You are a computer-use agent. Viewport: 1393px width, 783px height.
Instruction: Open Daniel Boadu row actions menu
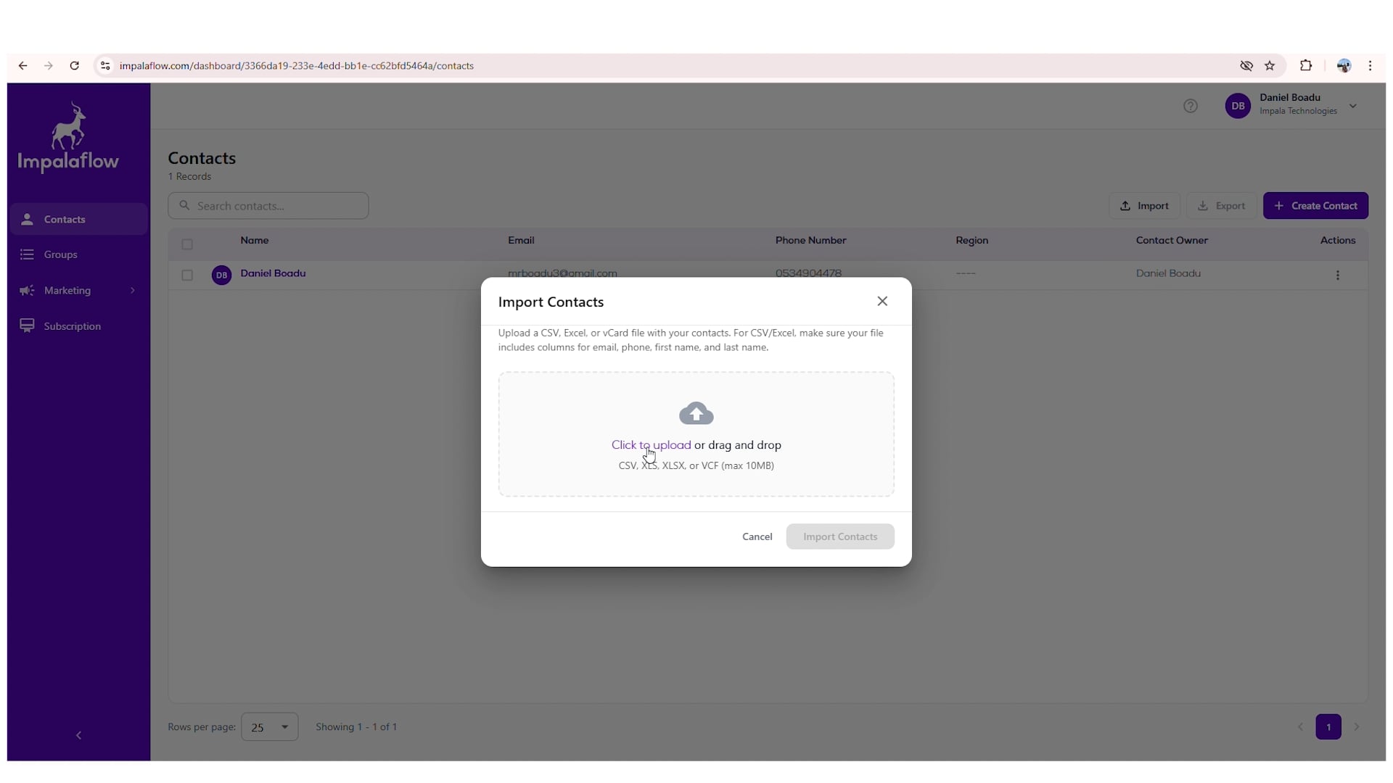(1337, 275)
